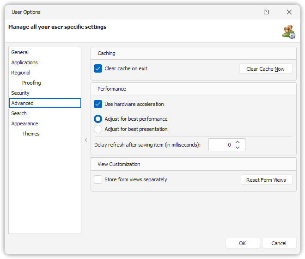Screen dimensions: 305x259
Task: Select Themes under Appearance
Action: 31,134
